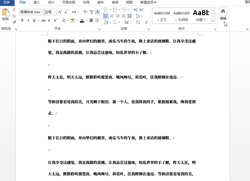
Task: Open the custom tab 新建选项卡
Action: click(149, 2)
